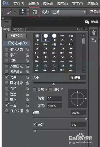Enable the 颜色动态 checkbox
Screen dimensions: 100x147
tap(7, 72)
